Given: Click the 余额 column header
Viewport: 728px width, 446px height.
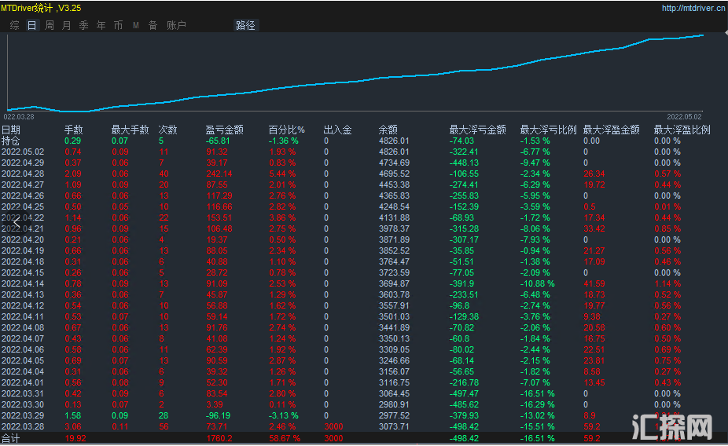Looking at the screenshot, I should (388, 130).
